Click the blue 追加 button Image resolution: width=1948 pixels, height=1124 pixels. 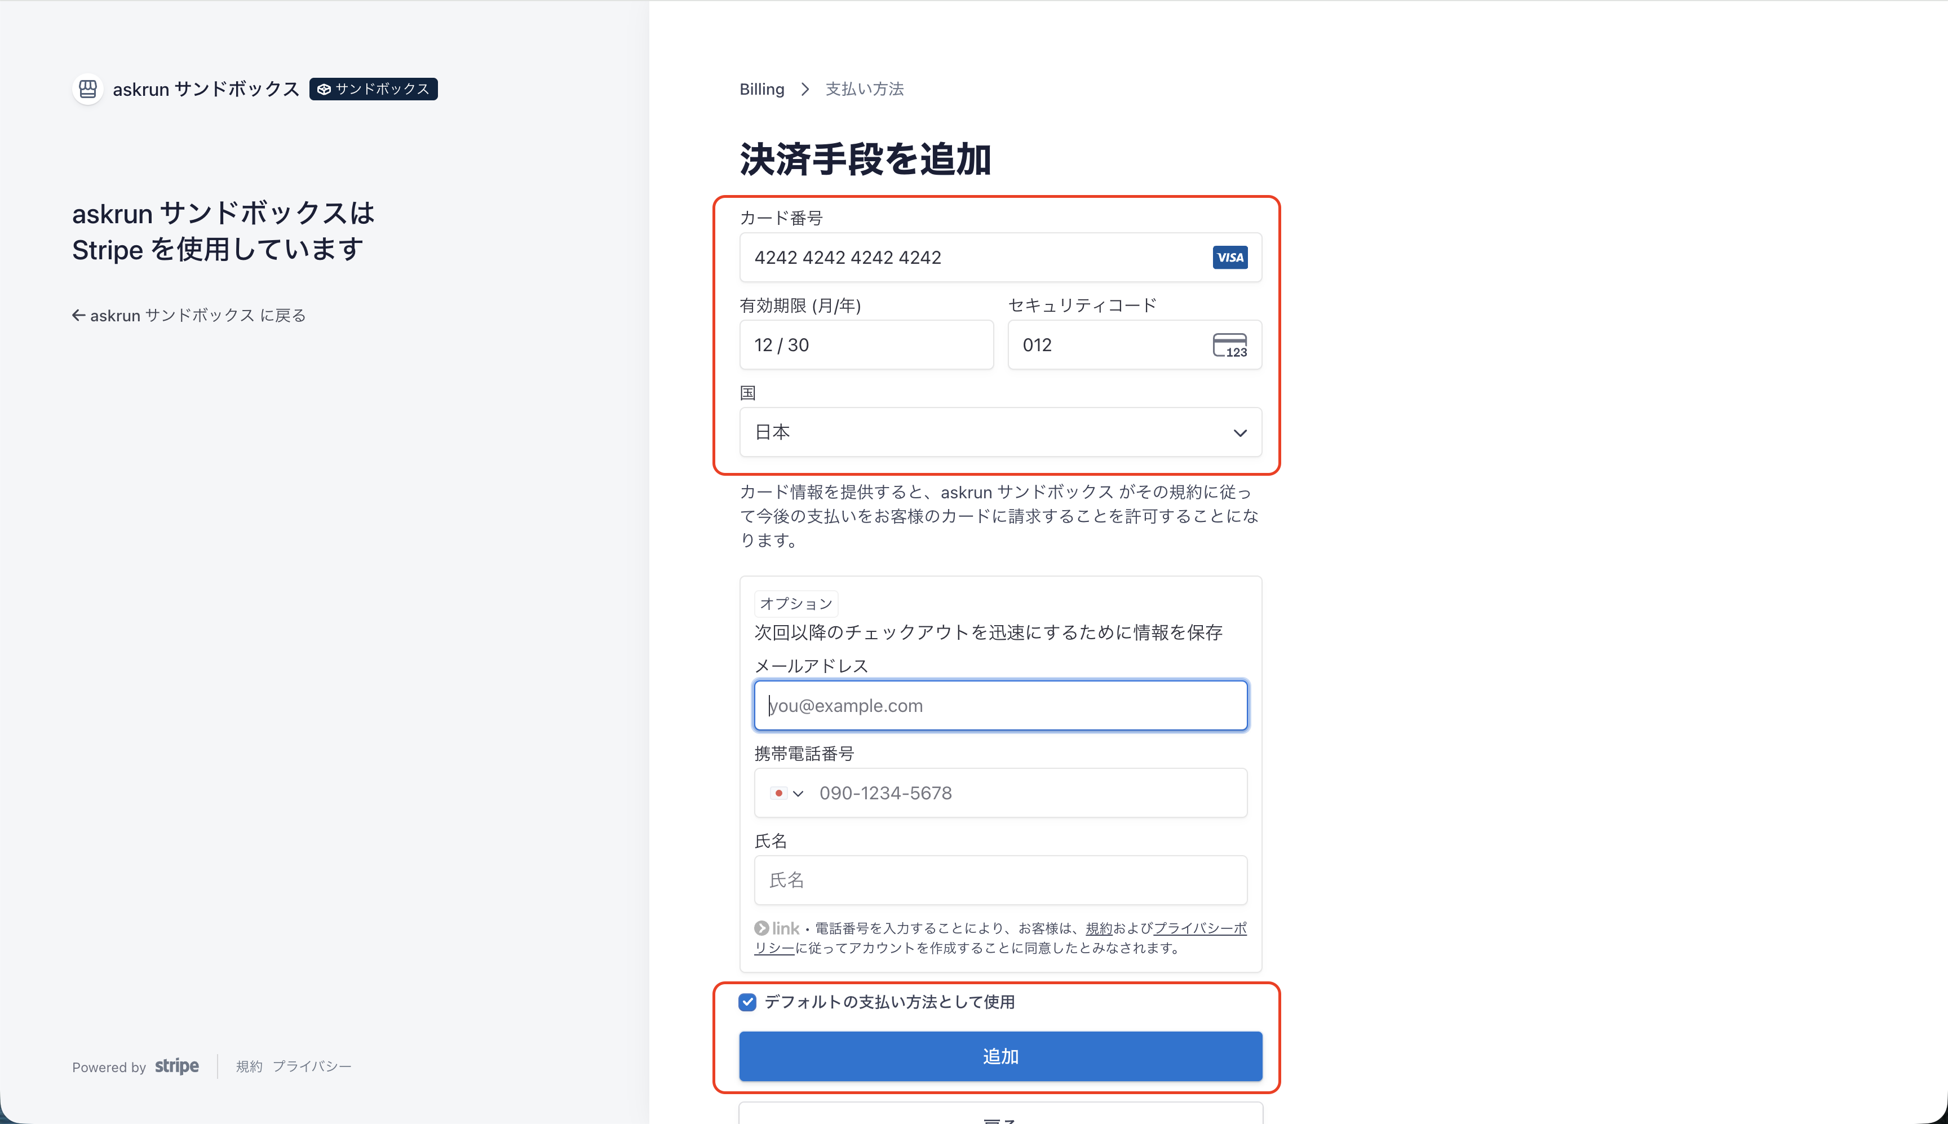coord(1000,1056)
